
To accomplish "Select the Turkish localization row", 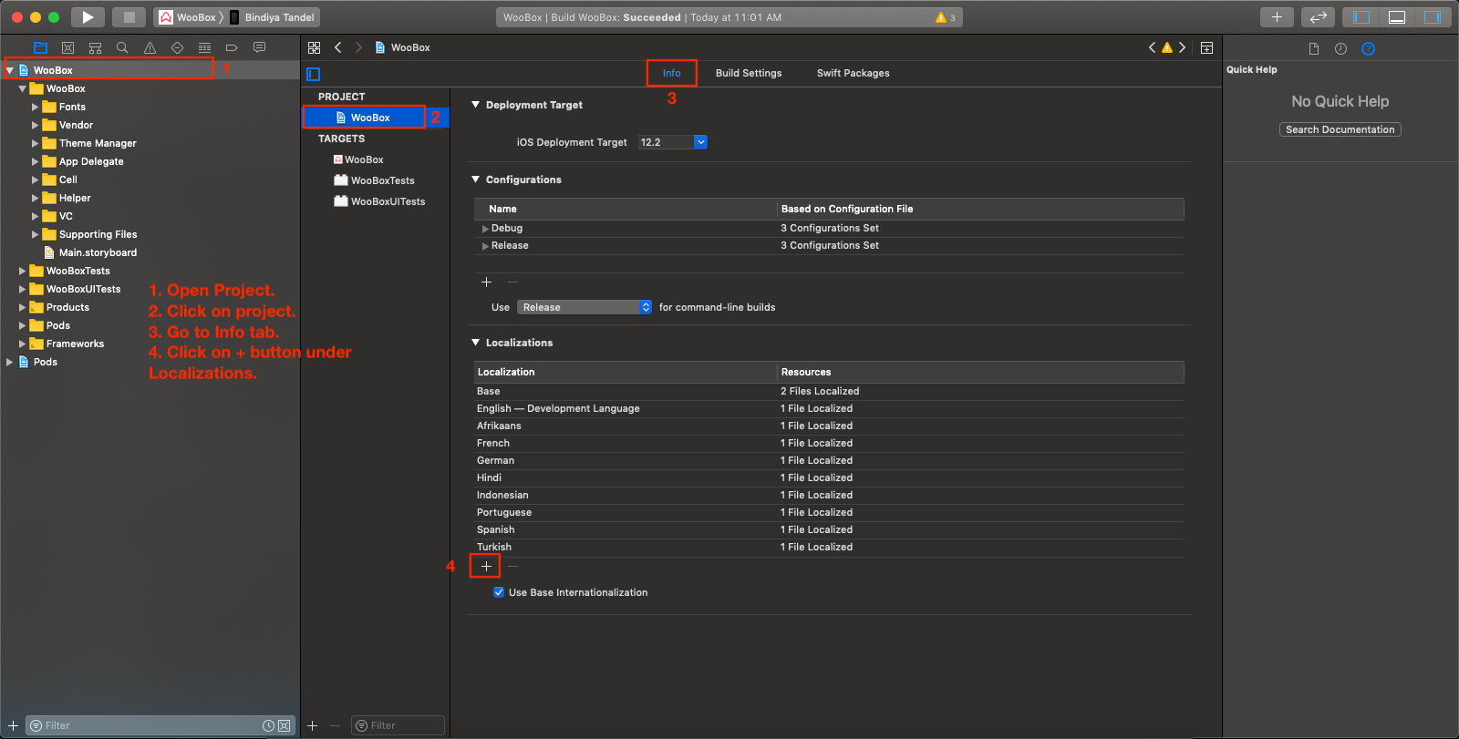I will pyautogui.click(x=829, y=547).
